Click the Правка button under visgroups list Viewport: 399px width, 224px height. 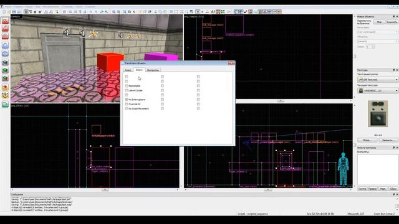[373, 189]
